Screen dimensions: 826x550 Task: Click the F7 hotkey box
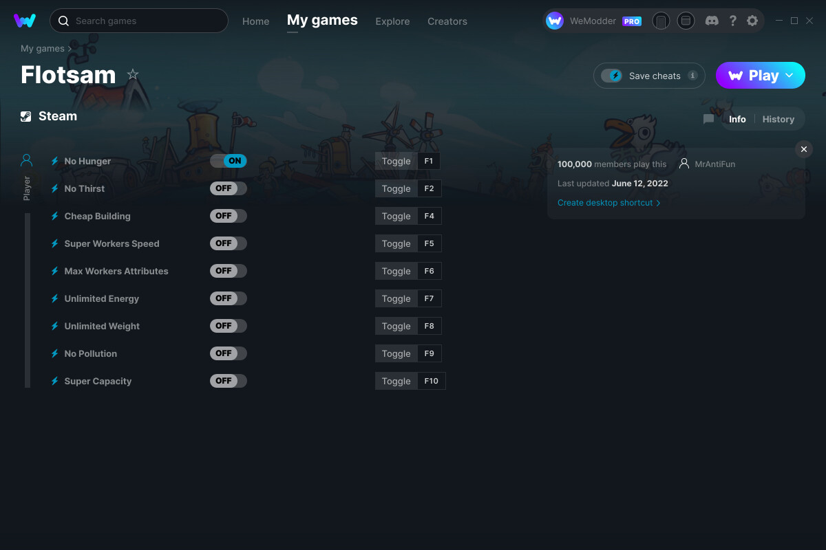coord(430,298)
